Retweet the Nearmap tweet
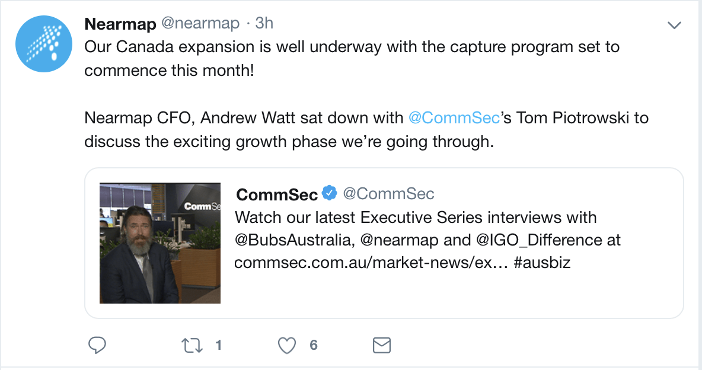 tap(192, 345)
